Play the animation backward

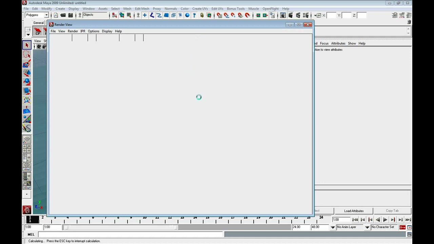[x=378, y=220]
